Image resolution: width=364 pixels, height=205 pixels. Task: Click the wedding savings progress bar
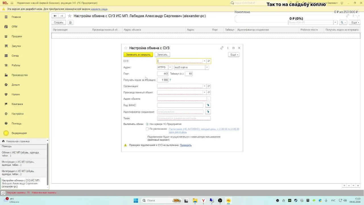pyautogui.click(x=296, y=19)
